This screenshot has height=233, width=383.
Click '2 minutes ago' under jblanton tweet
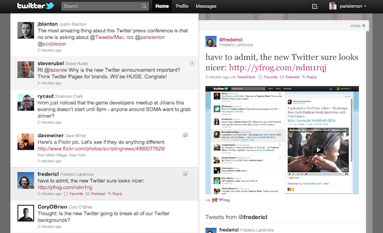49,50
